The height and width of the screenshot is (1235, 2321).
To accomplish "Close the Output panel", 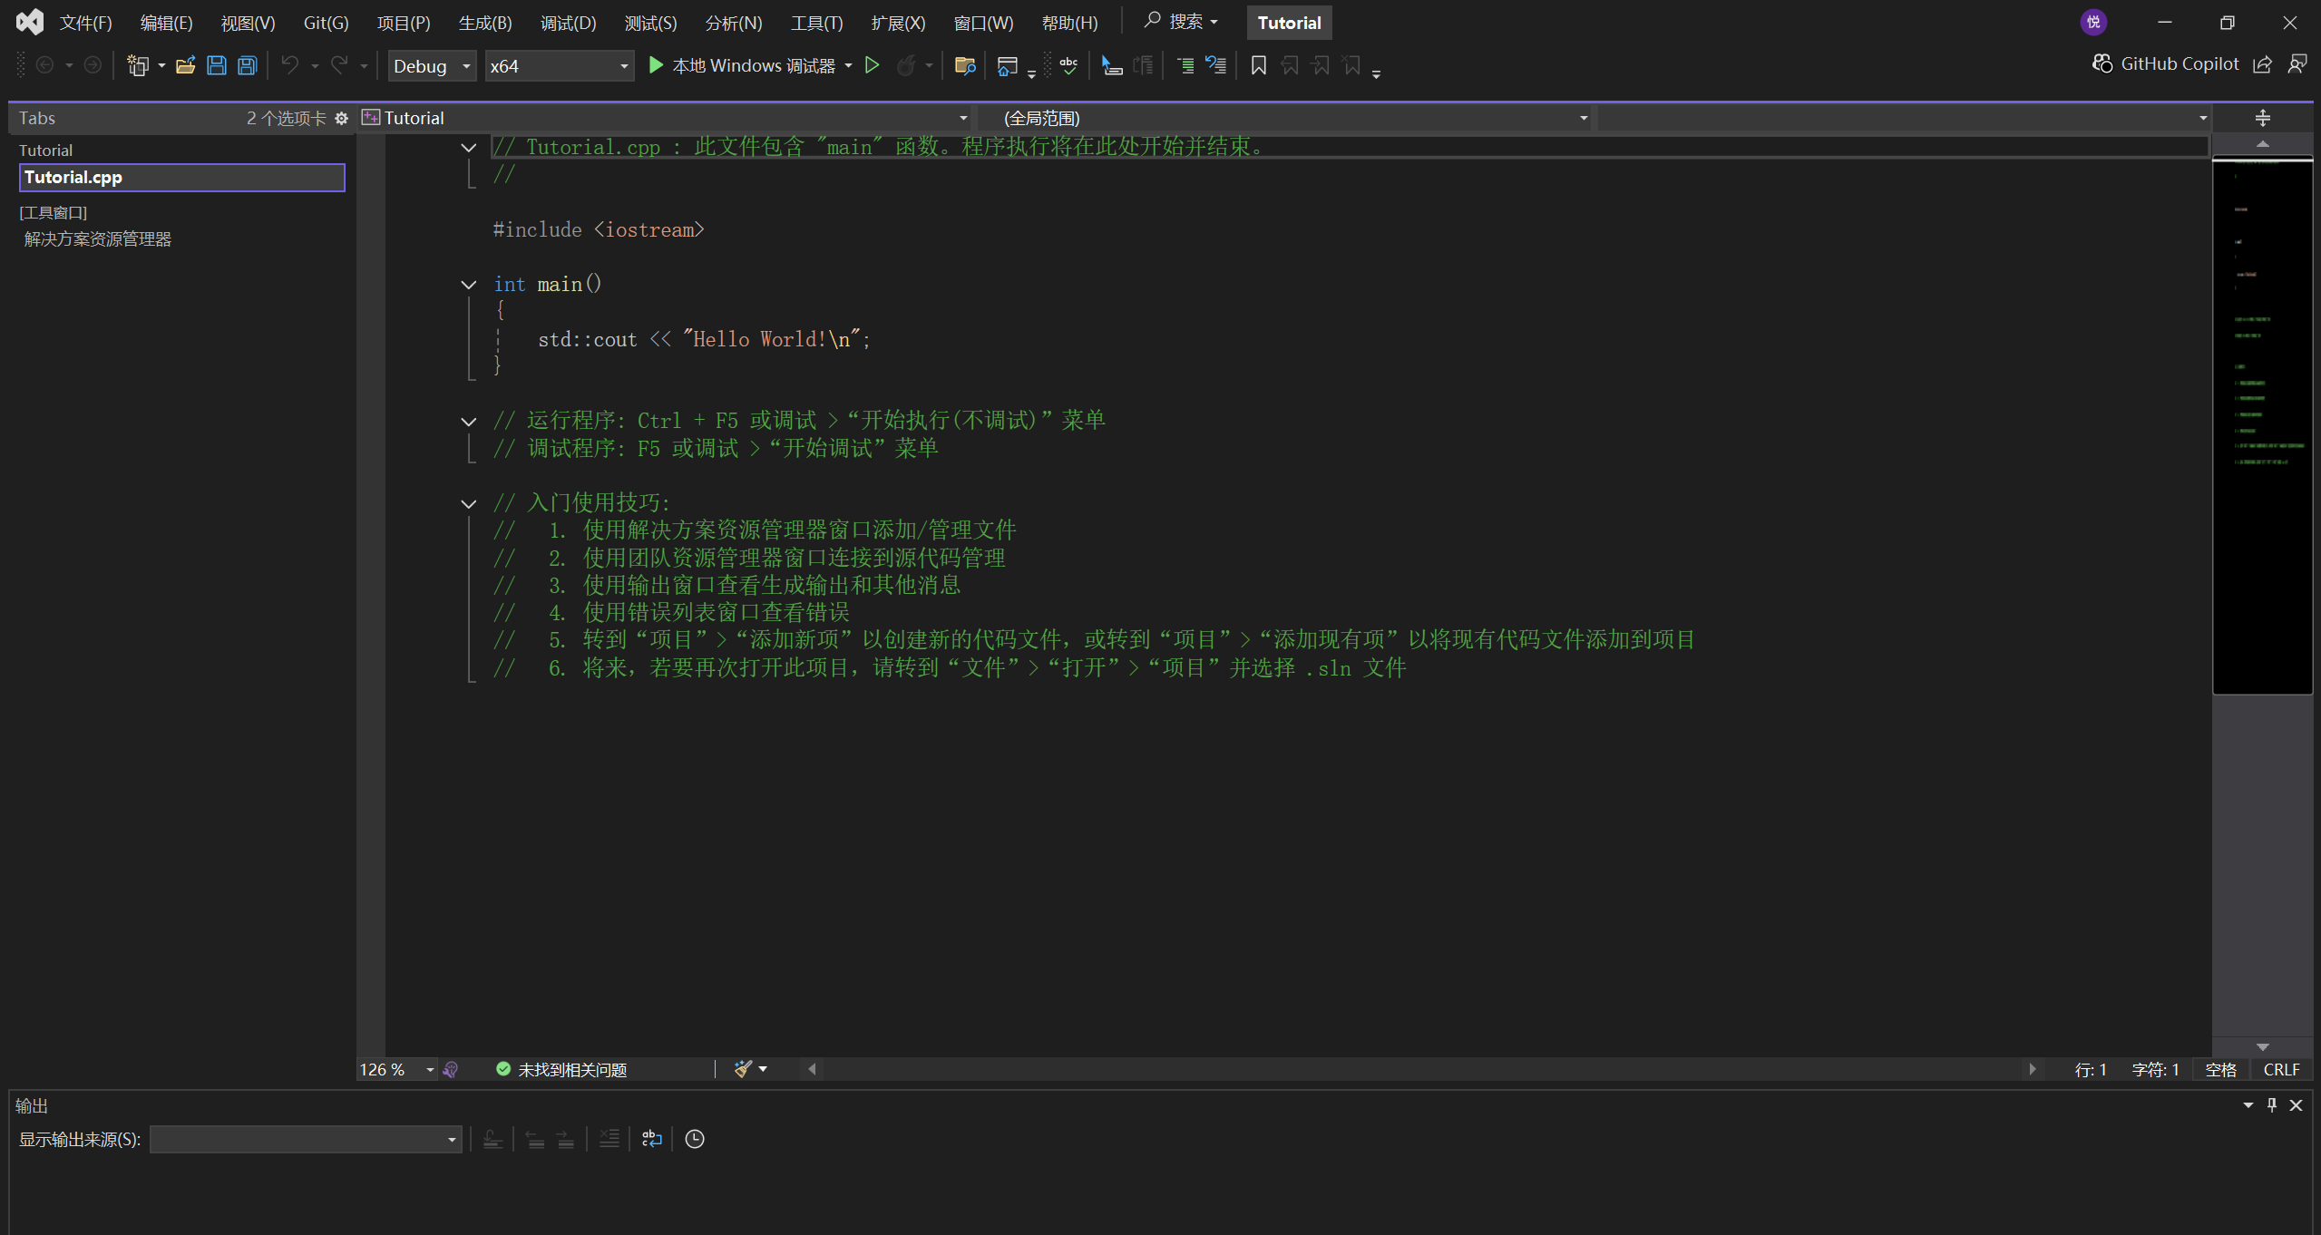I will tap(2297, 1104).
